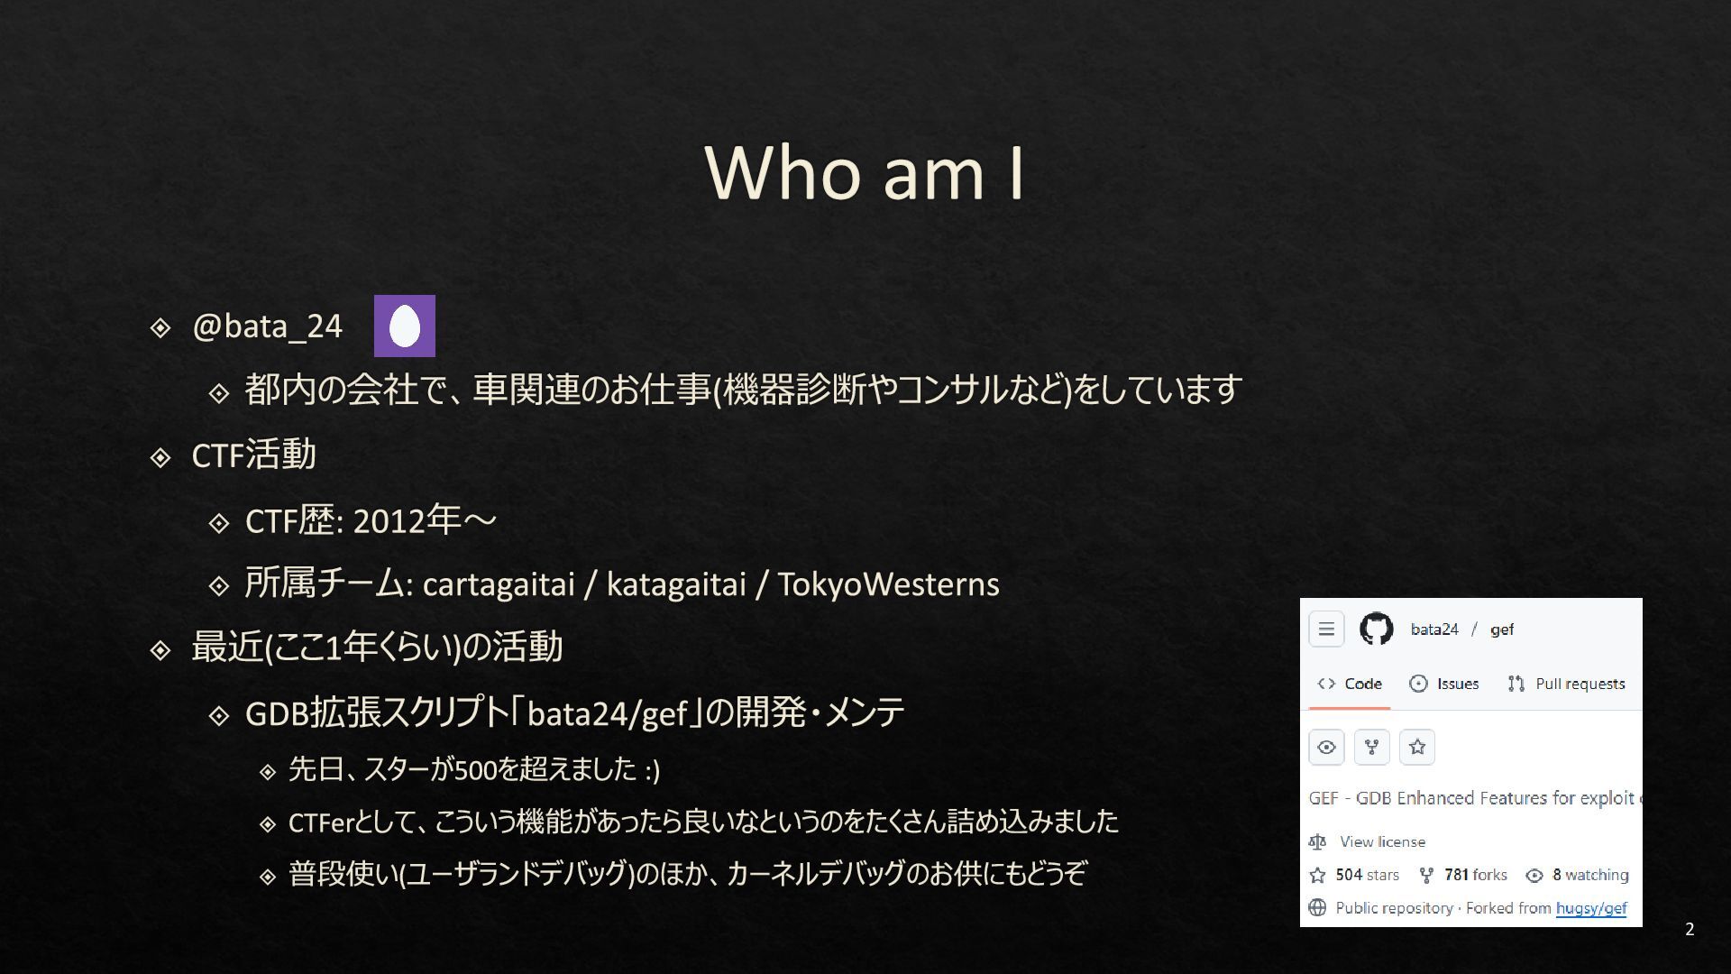Viewport: 1731px width, 974px height.
Task: Click the fork icon beside 781 forks
Action: click(x=1426, y=875)
